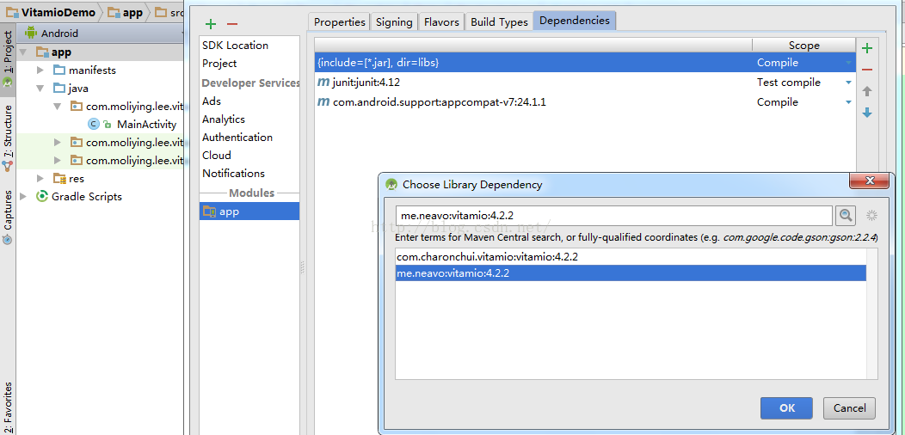Select Ads under Developer Services
This screenshot has height=435, width=905.
click(x=212, y=101)
